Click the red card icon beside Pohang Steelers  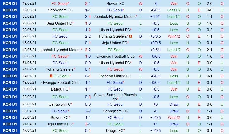[131, 36]
